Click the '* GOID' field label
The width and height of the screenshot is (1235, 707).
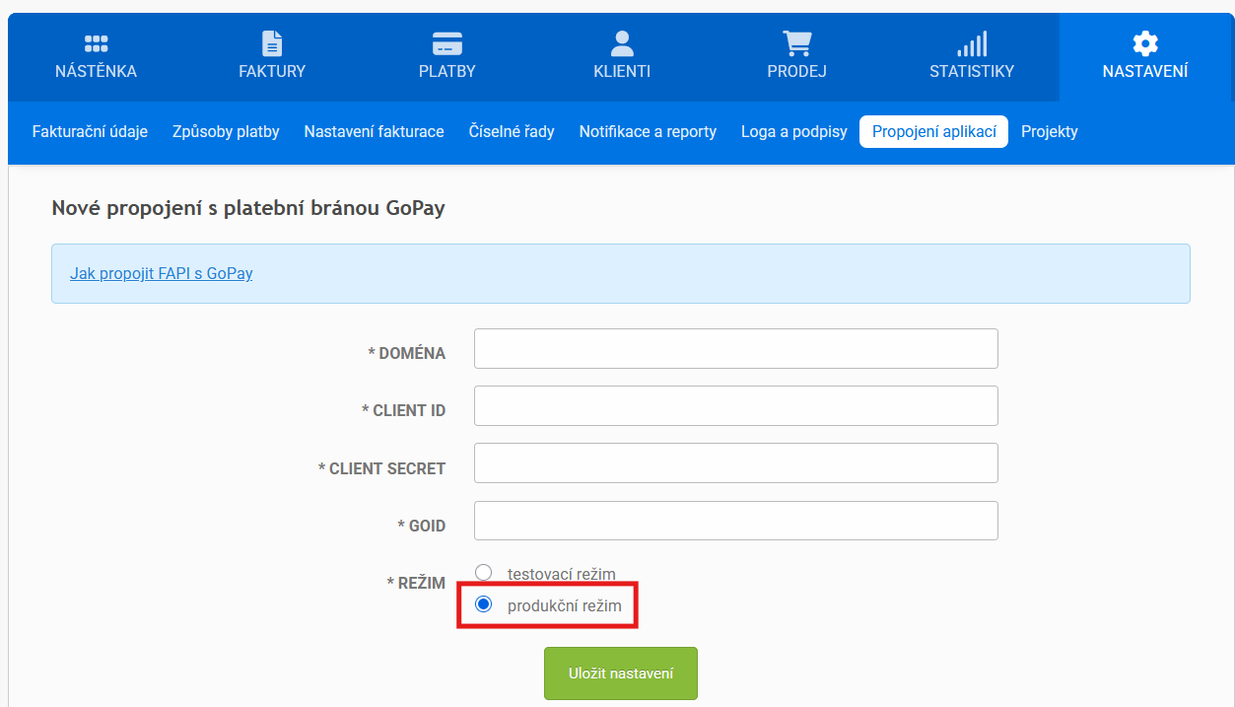coord(422,526)
